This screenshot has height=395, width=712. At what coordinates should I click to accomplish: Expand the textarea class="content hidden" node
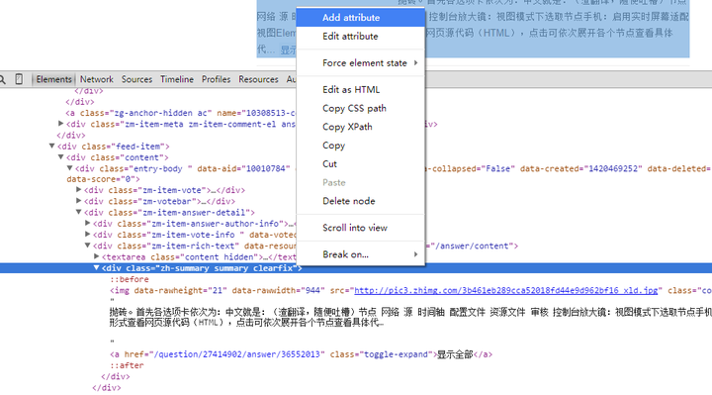(96, 256)
